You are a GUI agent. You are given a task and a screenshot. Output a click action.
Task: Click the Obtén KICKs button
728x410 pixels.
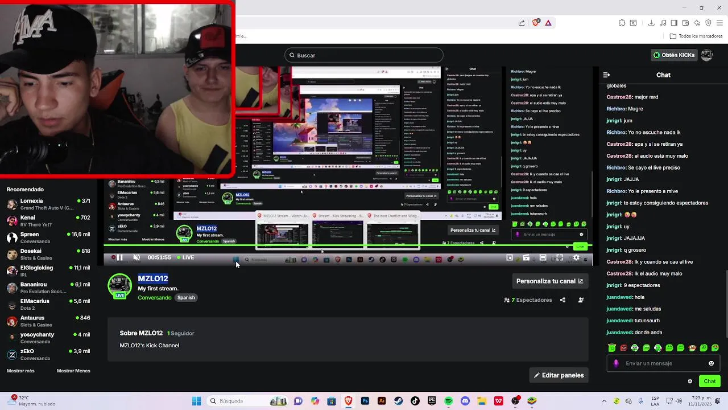coord(674,55)
